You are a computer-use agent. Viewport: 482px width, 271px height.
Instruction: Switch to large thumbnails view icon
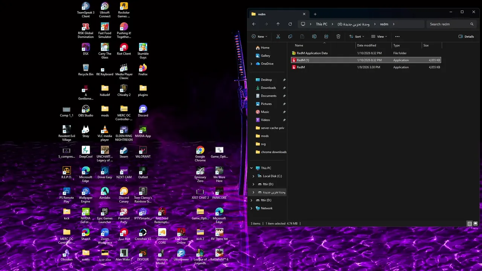(475, 224)
